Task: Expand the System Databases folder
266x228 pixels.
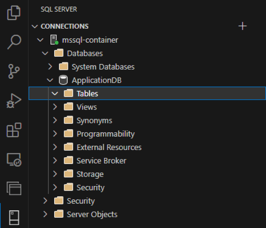Action: click(x=50, y=67)
